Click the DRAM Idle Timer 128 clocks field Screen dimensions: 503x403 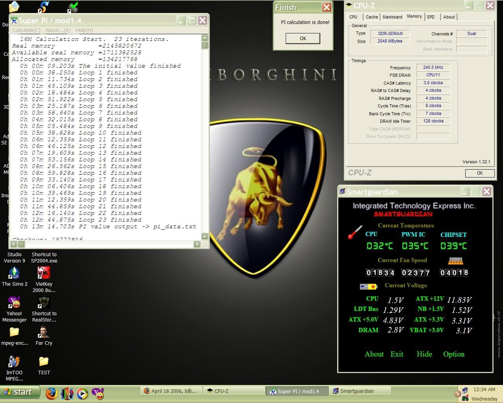pyautogui.click(x=433, y=121)
